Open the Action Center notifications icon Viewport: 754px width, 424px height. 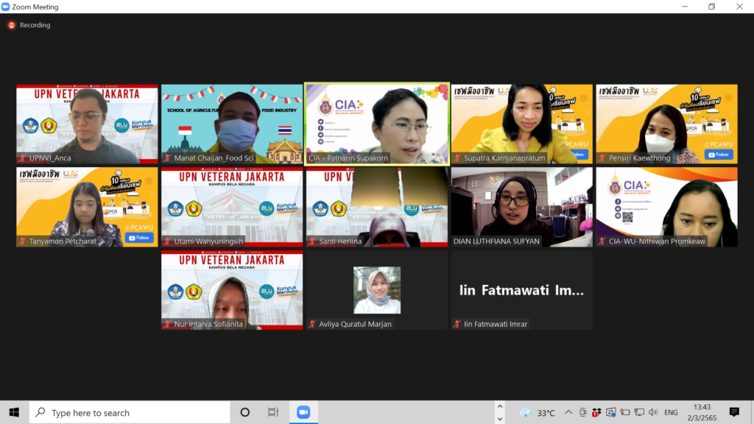coord(734,412)
